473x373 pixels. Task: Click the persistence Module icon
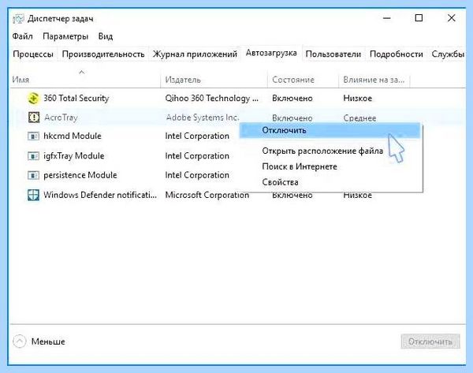tap(33, 175)
